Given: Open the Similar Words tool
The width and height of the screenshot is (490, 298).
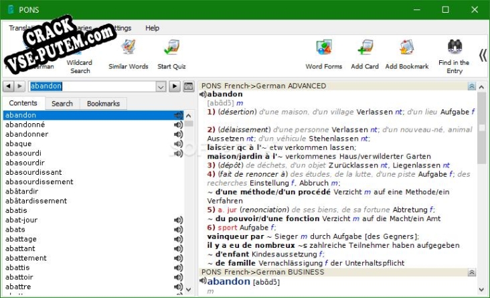Looking at the screenshot, I should coord(128,54).
